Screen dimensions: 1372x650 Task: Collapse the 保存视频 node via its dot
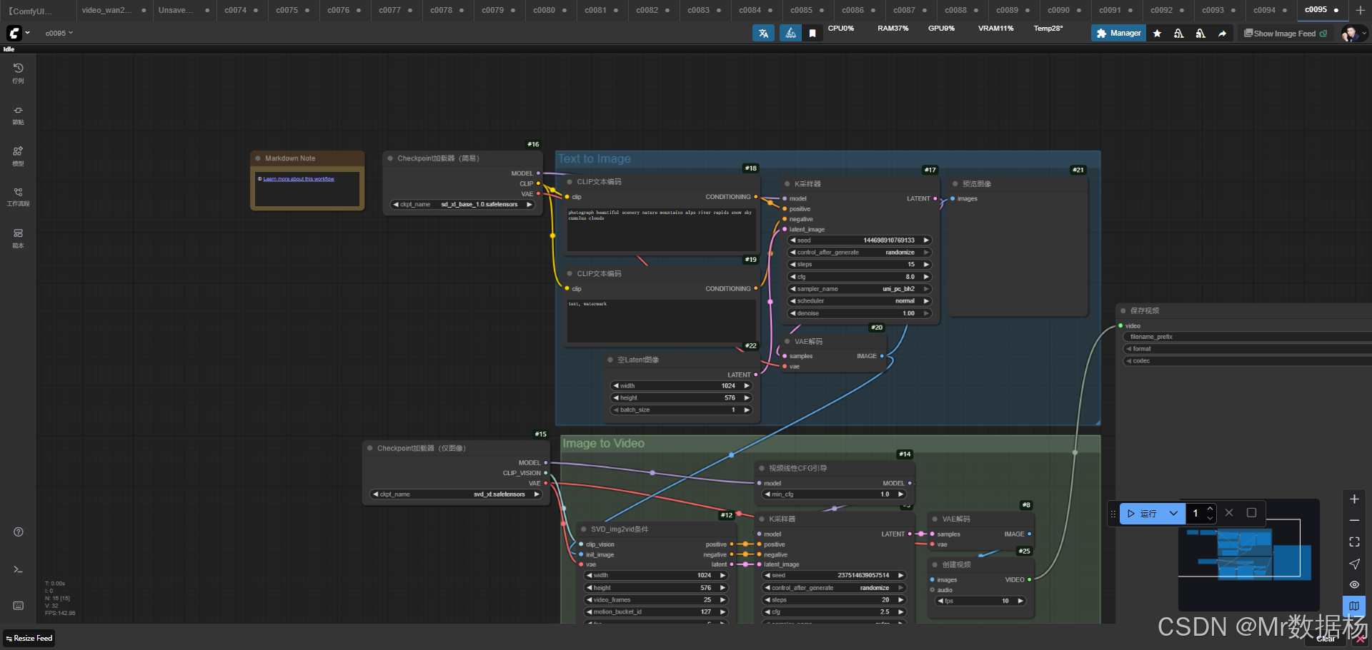click(x=1123, y=311)
